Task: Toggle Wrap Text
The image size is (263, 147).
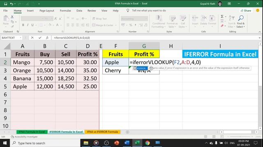Action: point(99,18)
